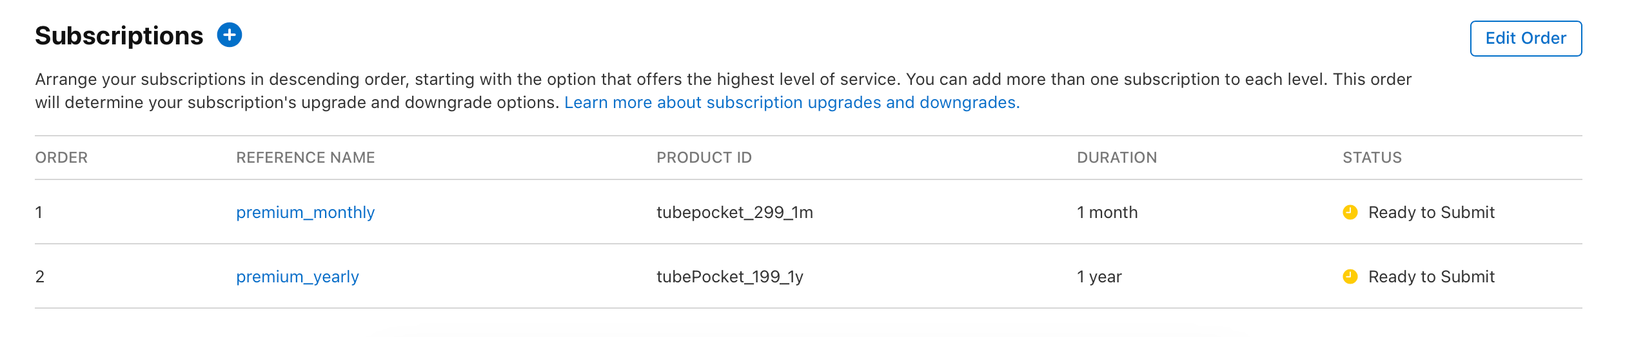Click the 1 month duration cell

click(x=1107, y=212)
